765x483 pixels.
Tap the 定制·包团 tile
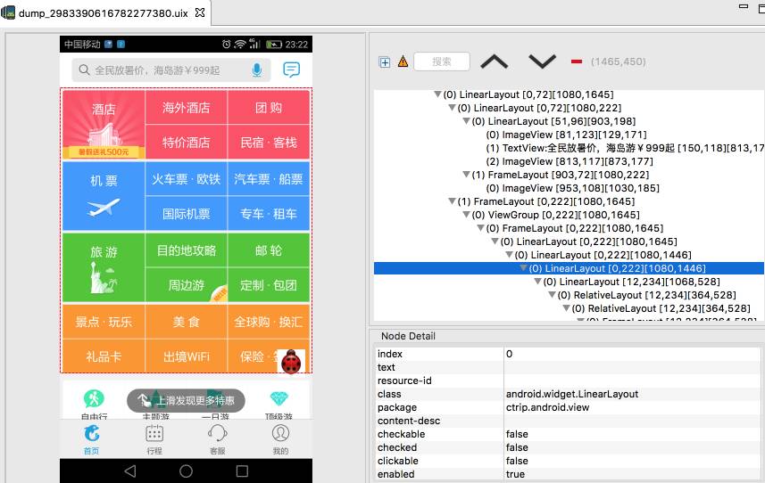pos(269,285)
